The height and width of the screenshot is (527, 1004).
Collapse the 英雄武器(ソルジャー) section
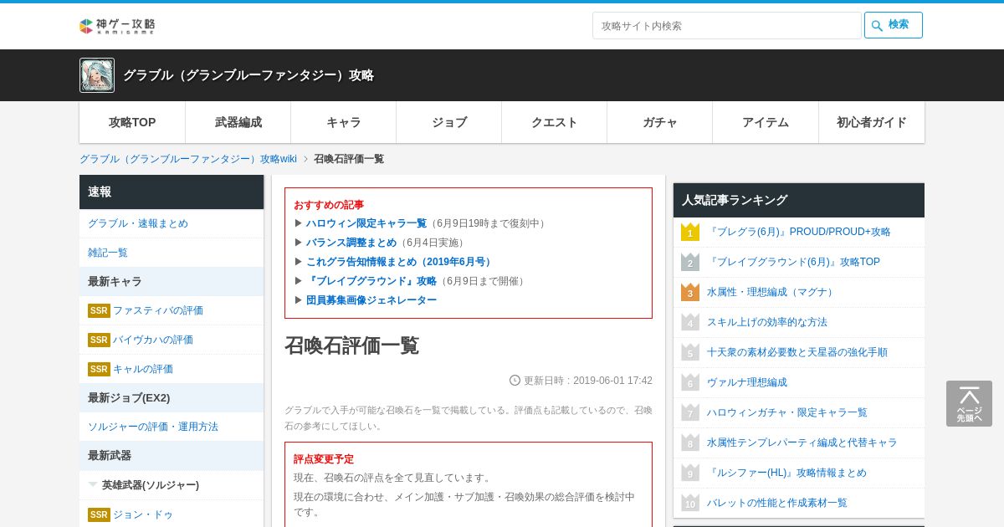(x=172, y=485)
